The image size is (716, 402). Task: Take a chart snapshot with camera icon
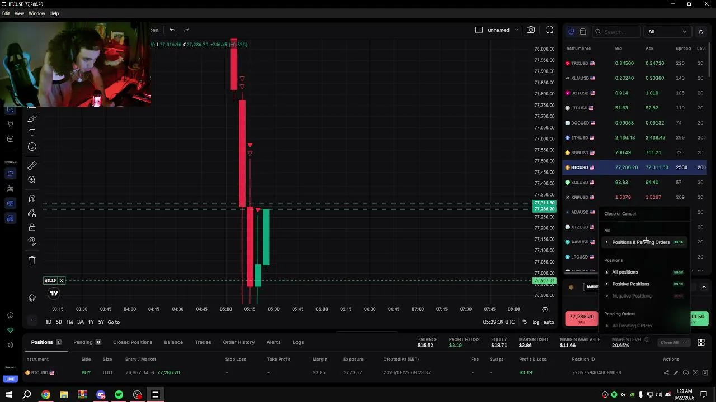(531, 30)
